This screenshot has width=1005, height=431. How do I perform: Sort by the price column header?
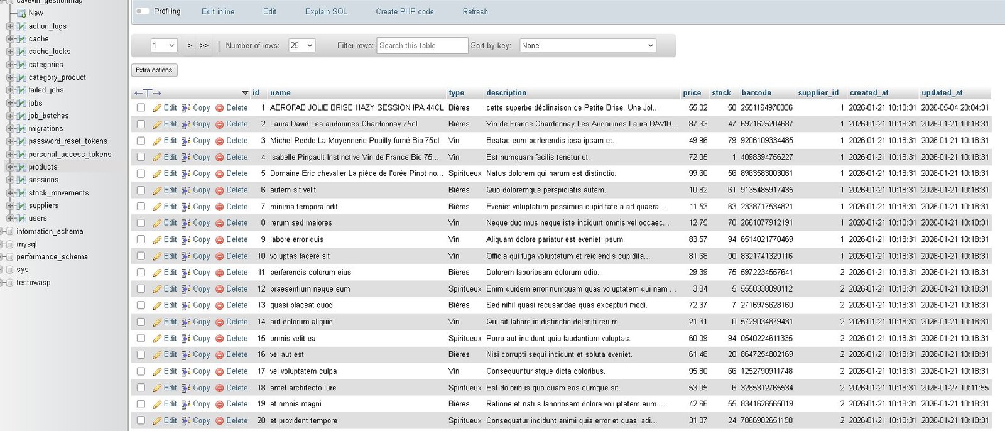point(692,92)
